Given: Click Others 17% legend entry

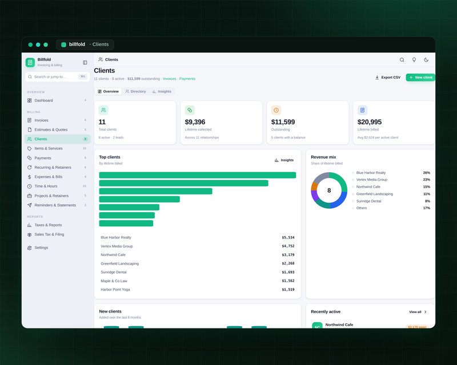Looking at the screenshot, I should [x=391, y=208].
